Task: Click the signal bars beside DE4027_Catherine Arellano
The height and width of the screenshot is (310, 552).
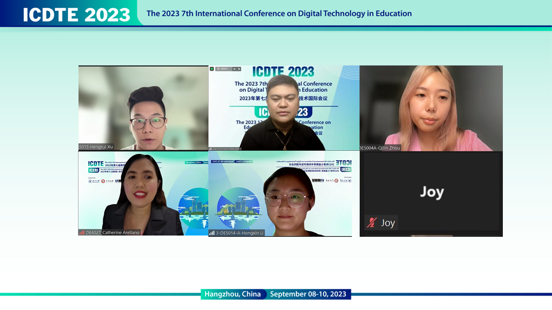Action: tap(82, 232)
